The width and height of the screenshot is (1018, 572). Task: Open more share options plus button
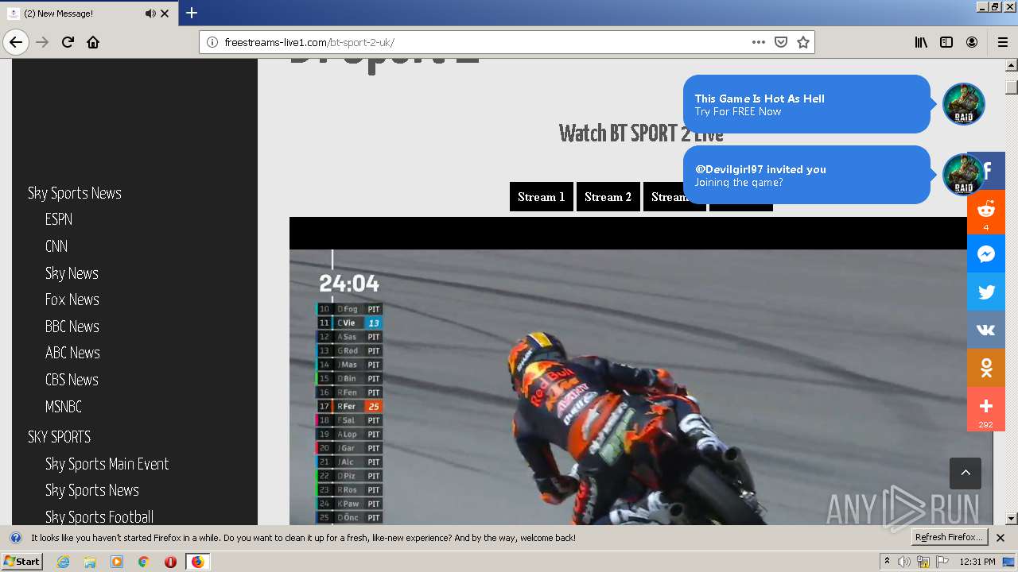[986, 409]
